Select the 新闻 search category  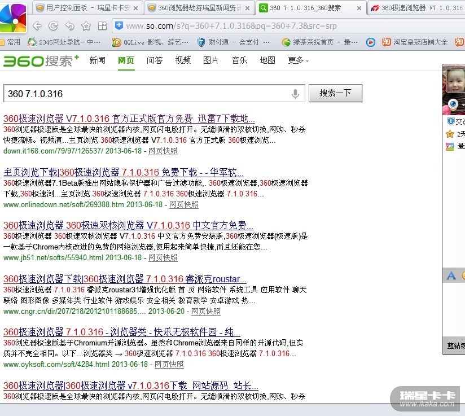point(97,60)
